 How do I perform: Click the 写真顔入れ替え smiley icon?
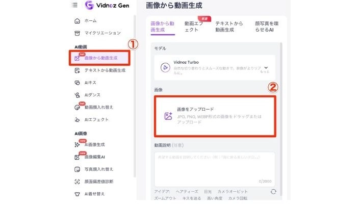pyautogui.click(x=77, y=169)
